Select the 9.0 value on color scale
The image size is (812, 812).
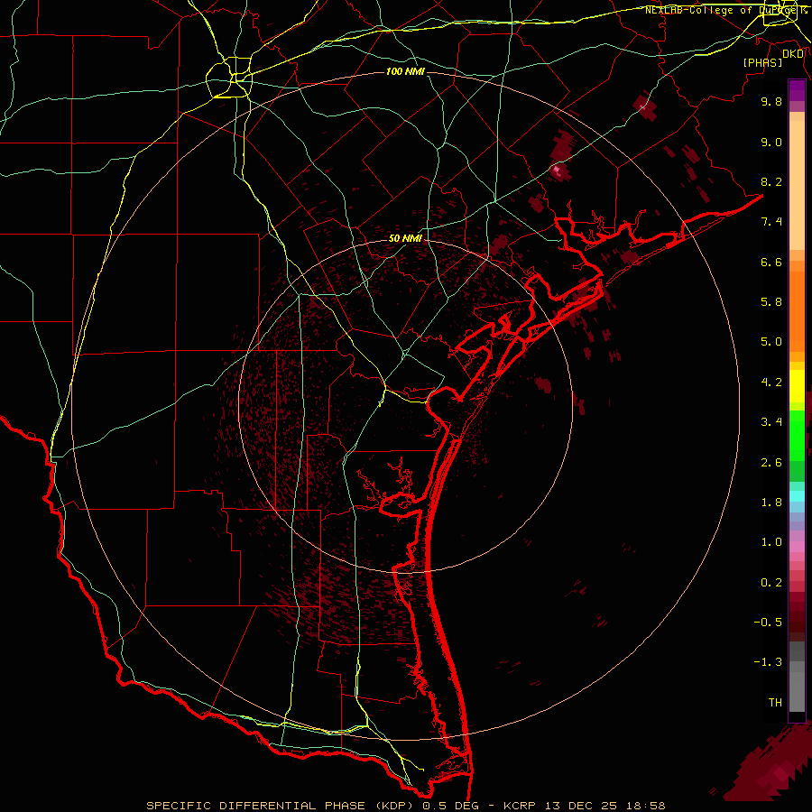(x=771, y=142)
